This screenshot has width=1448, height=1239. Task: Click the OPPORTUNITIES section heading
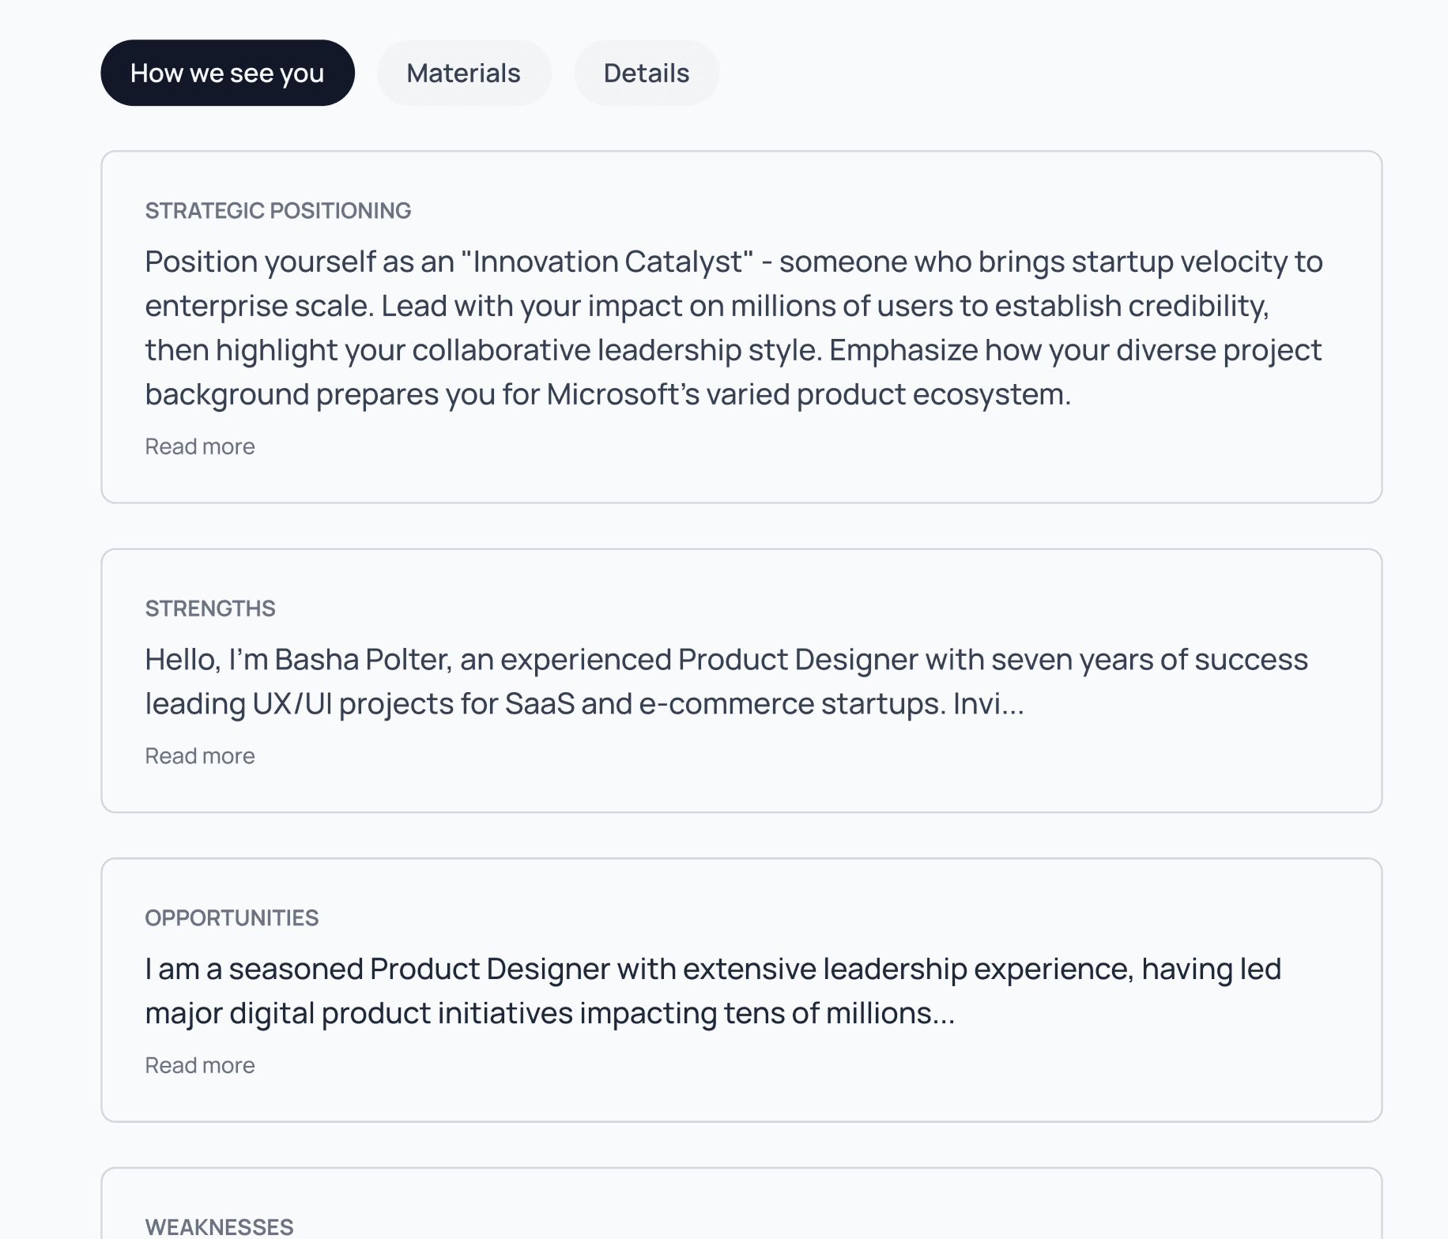coord(232,918)
